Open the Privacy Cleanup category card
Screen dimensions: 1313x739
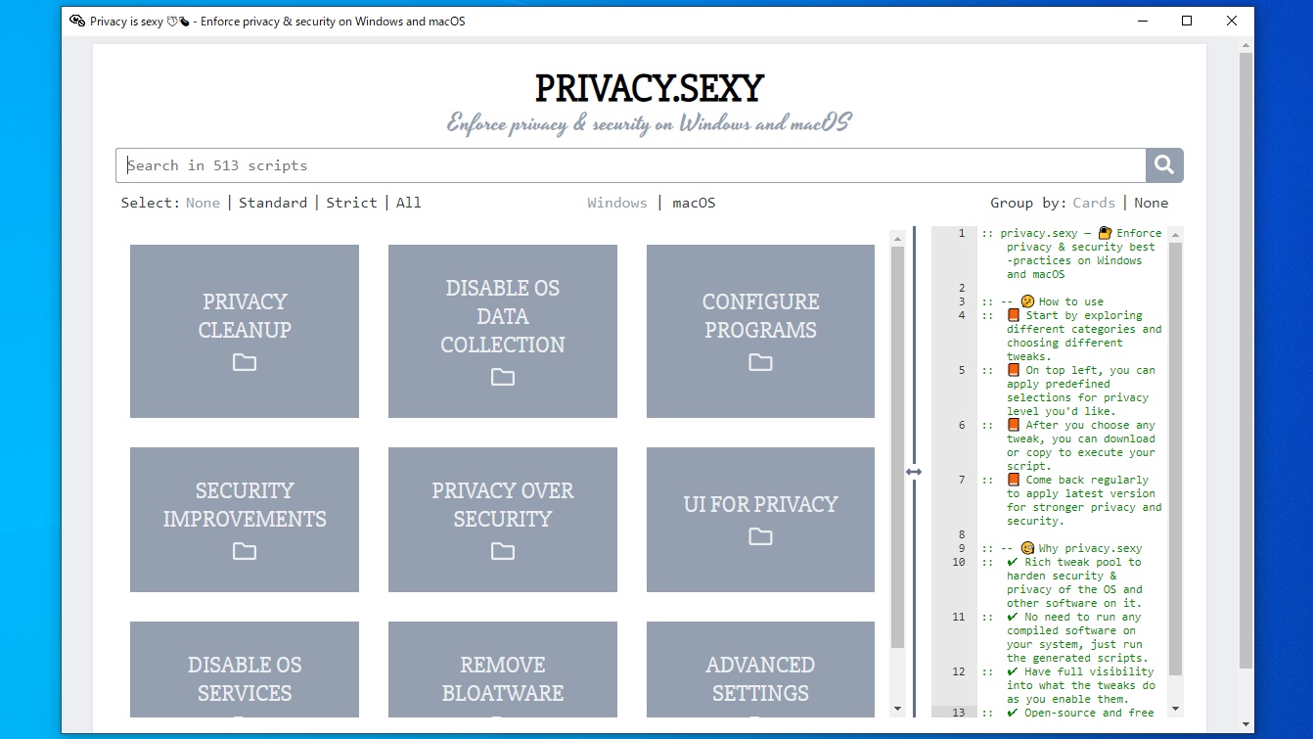coord(245,331)
